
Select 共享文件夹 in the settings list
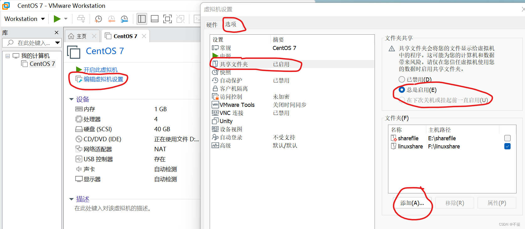292,64
